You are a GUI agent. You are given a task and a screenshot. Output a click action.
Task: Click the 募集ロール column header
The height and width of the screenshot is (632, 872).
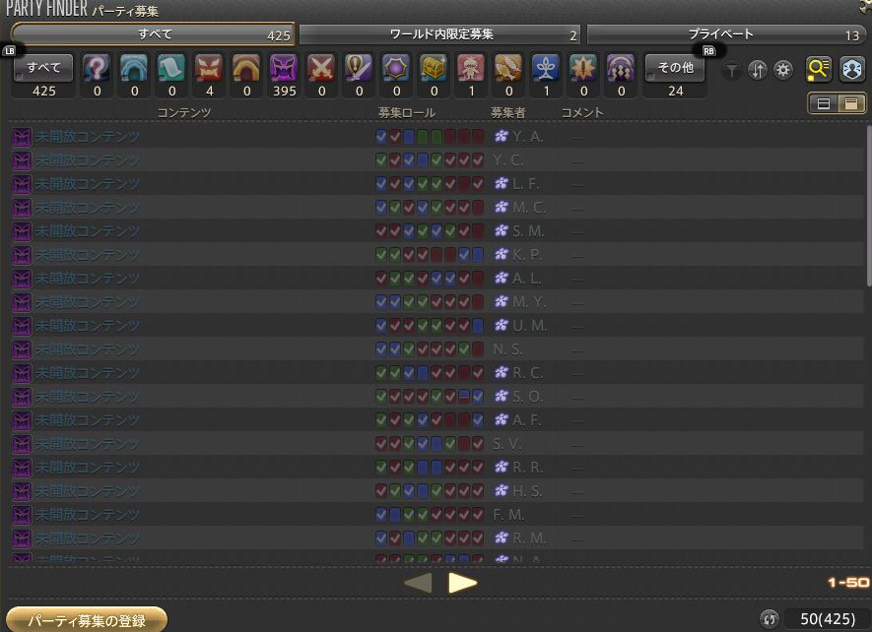407,113
